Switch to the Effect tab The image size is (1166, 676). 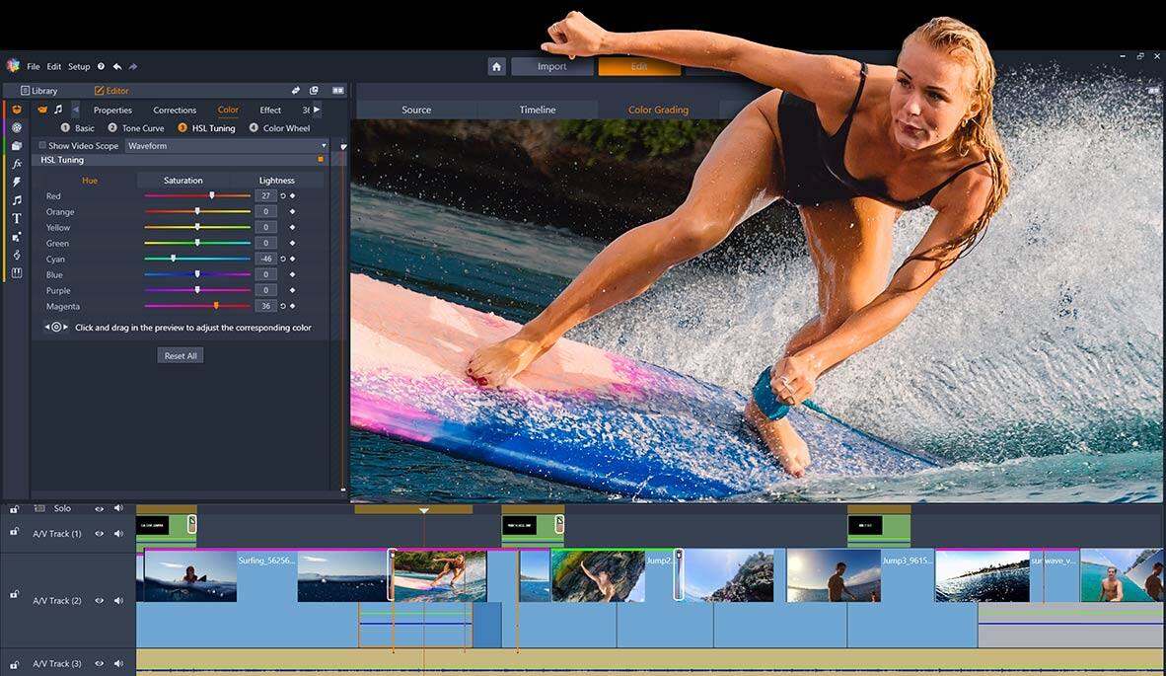click(270, 111)
